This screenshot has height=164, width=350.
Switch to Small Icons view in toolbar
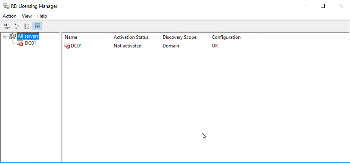pyautogui.click(x=17, y=26)
